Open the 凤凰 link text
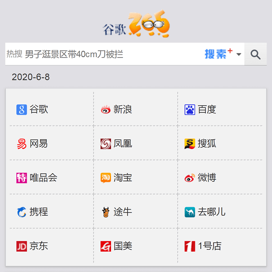Viewport: 272px width, 272px height. (x=123, y=143)
